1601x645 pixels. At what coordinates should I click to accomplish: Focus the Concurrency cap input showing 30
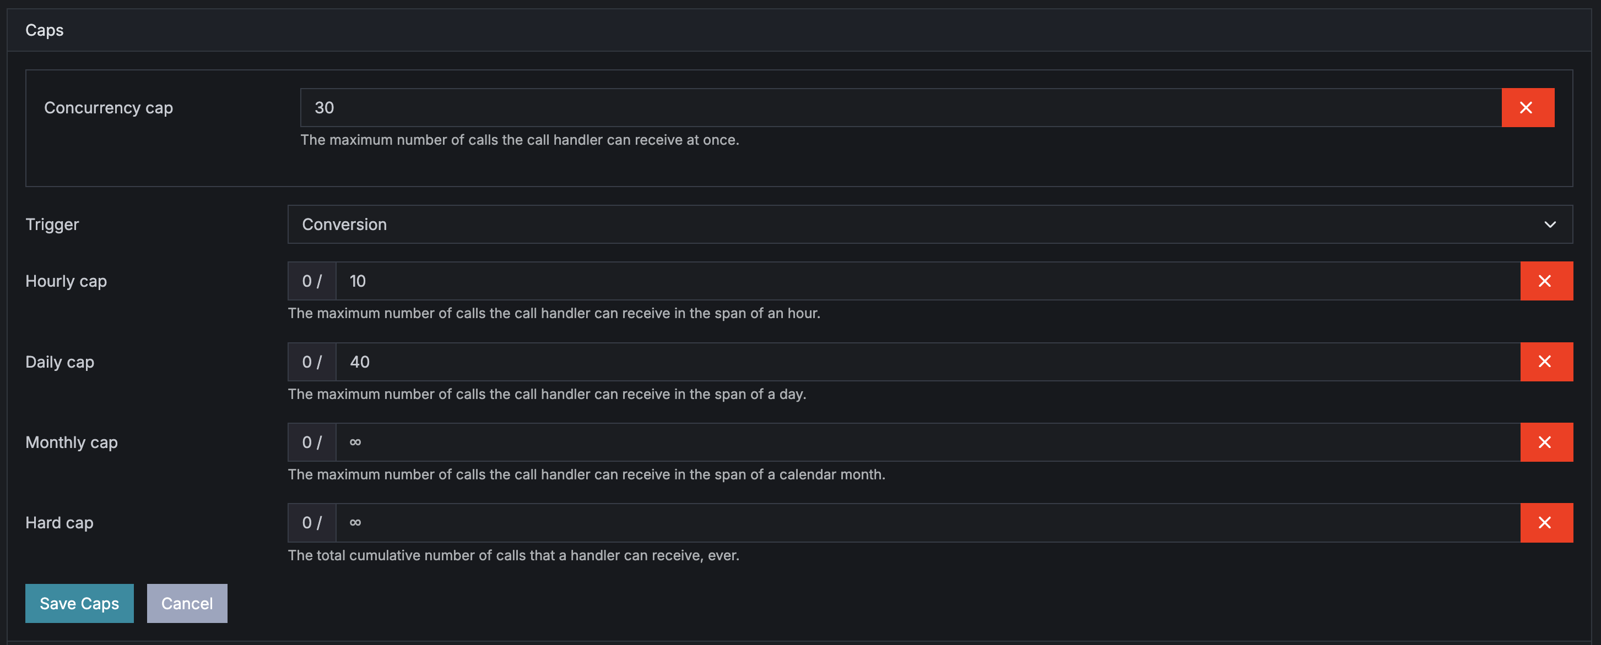[x=901, y=107]
